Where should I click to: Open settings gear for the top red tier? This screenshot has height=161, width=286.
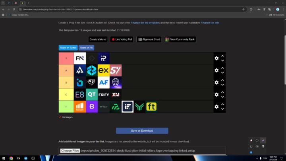(216, 58)
